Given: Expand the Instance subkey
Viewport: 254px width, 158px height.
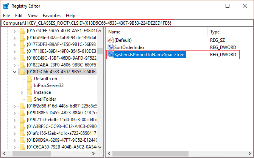Looking at the screenshot, I should (x=22, y=93).
